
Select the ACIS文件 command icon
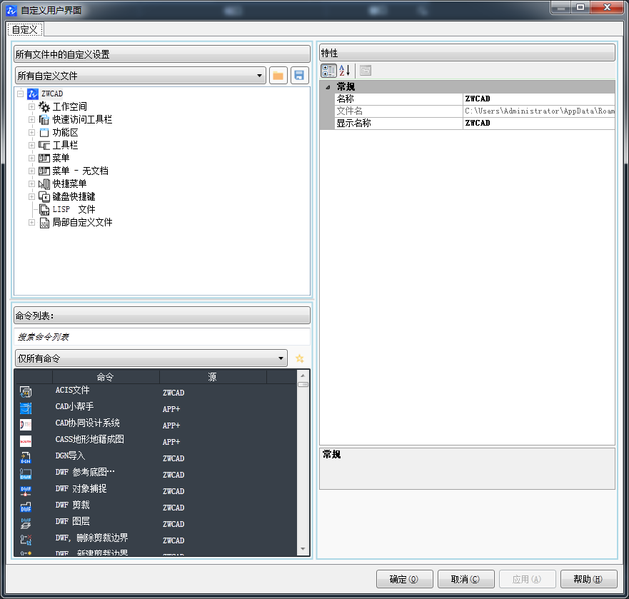pos(26,392)
